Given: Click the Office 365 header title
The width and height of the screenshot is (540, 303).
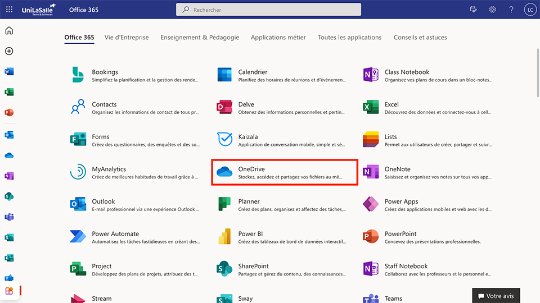Looking at the screenshot, I should pyautogui.click(x=84, y=10).
